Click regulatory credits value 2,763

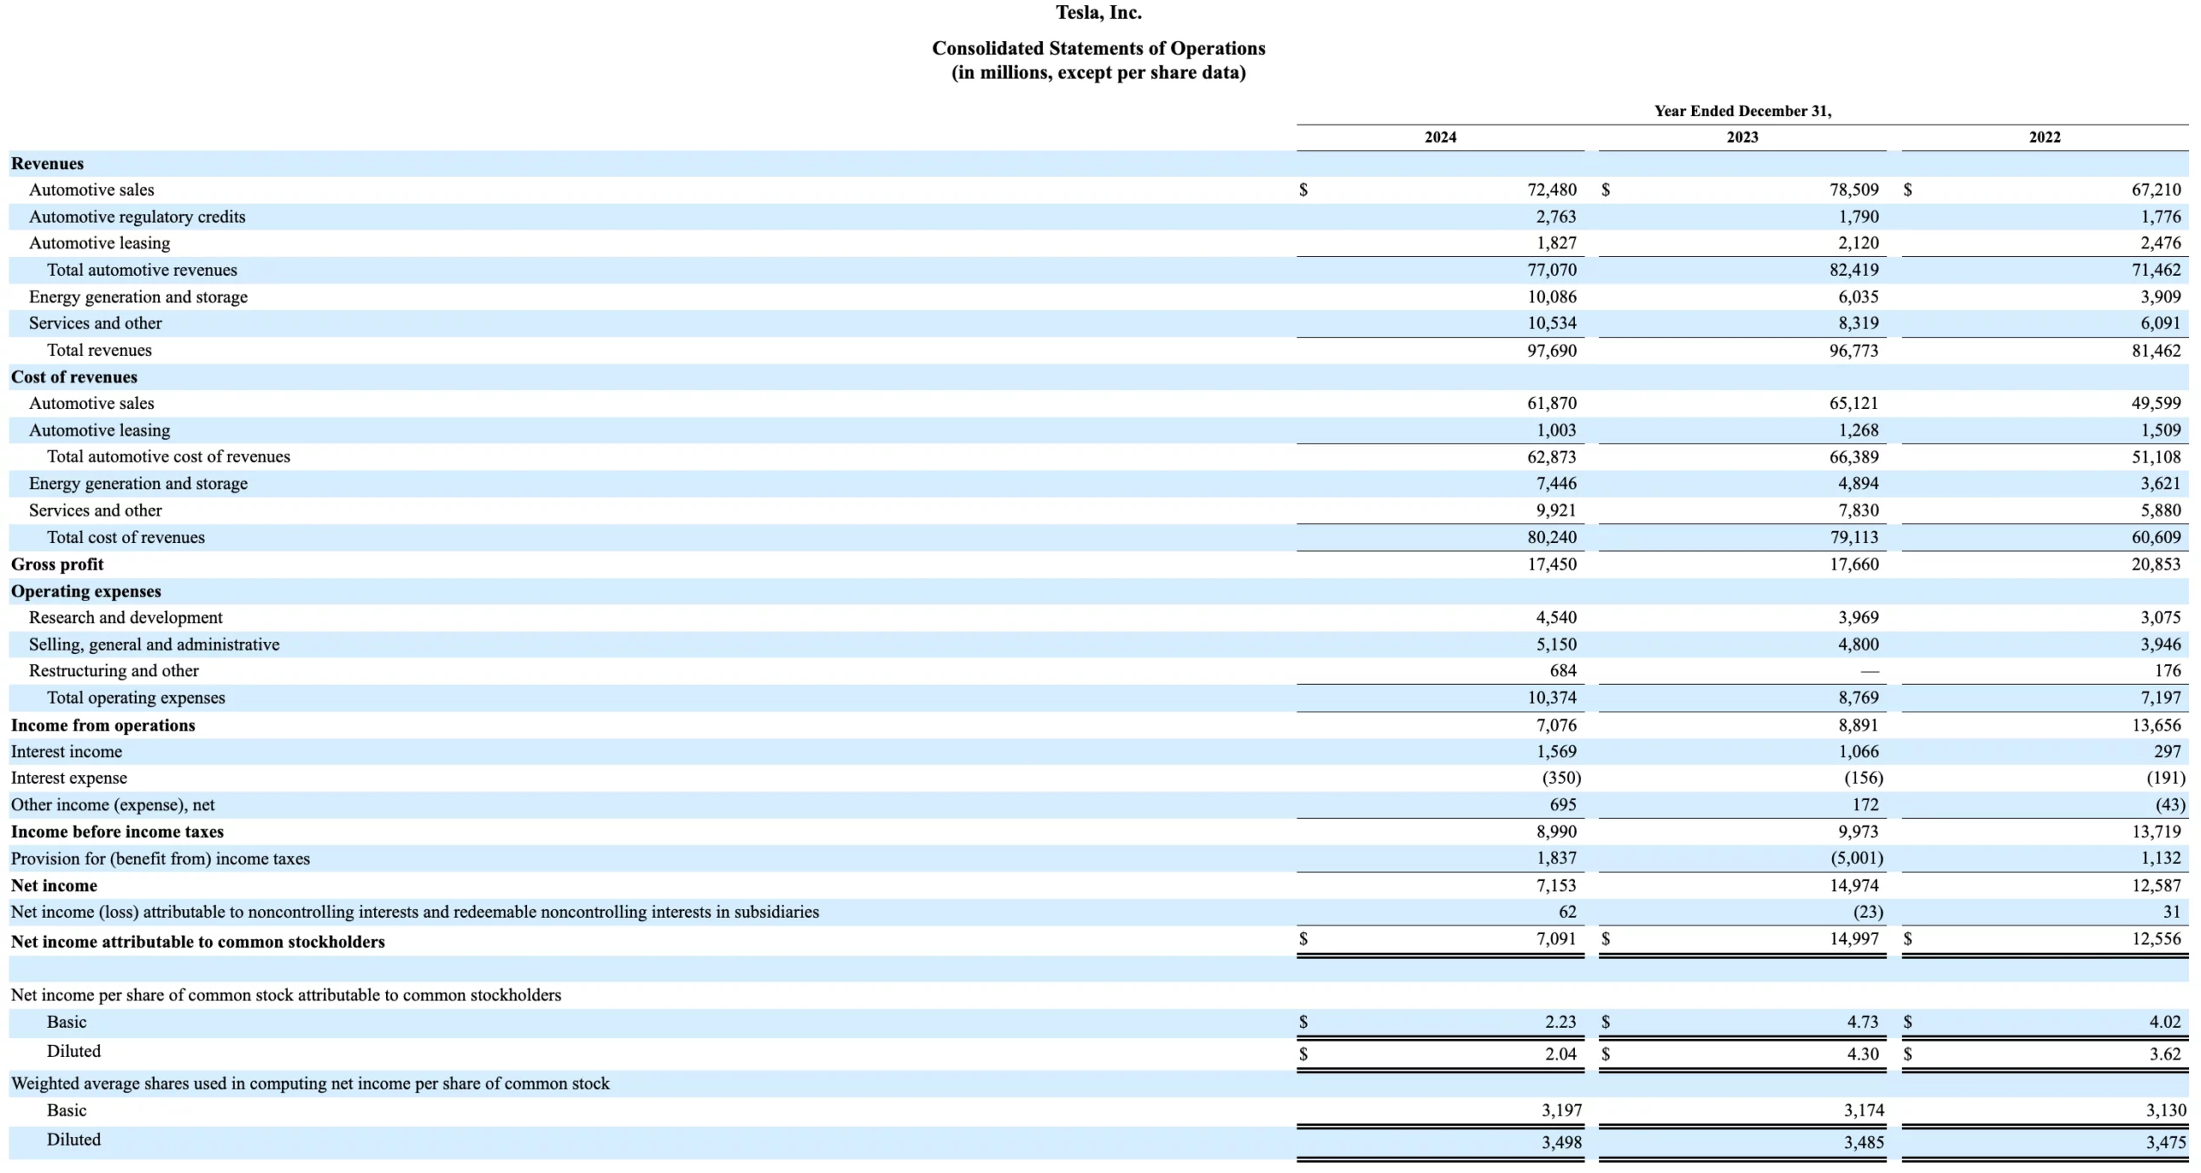pyautogui.click(x=1556, y=217)
